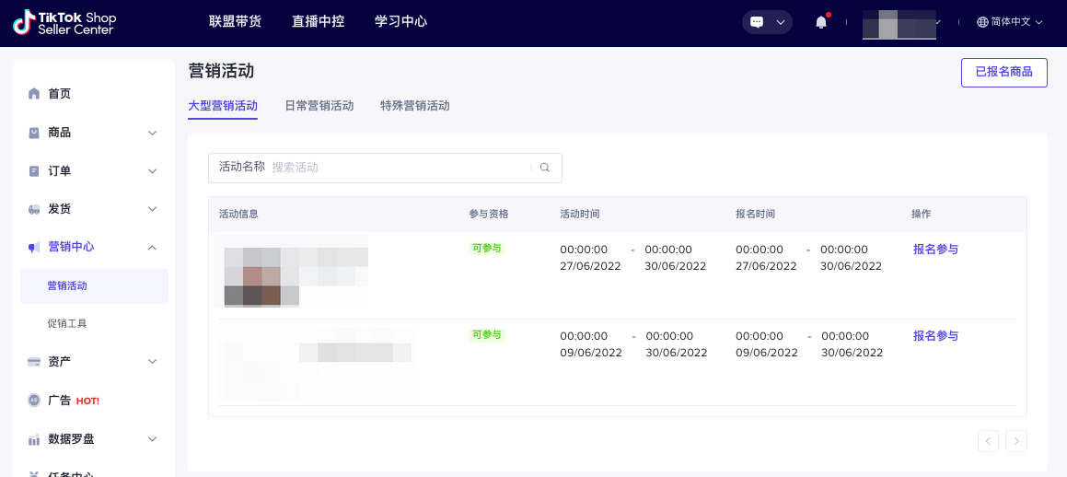Switch to the 大型营销活动 tab

coord(223,106)
